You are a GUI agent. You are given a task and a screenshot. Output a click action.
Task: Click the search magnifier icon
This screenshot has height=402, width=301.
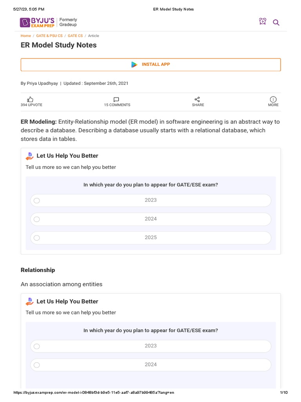[x=276, y=22]
